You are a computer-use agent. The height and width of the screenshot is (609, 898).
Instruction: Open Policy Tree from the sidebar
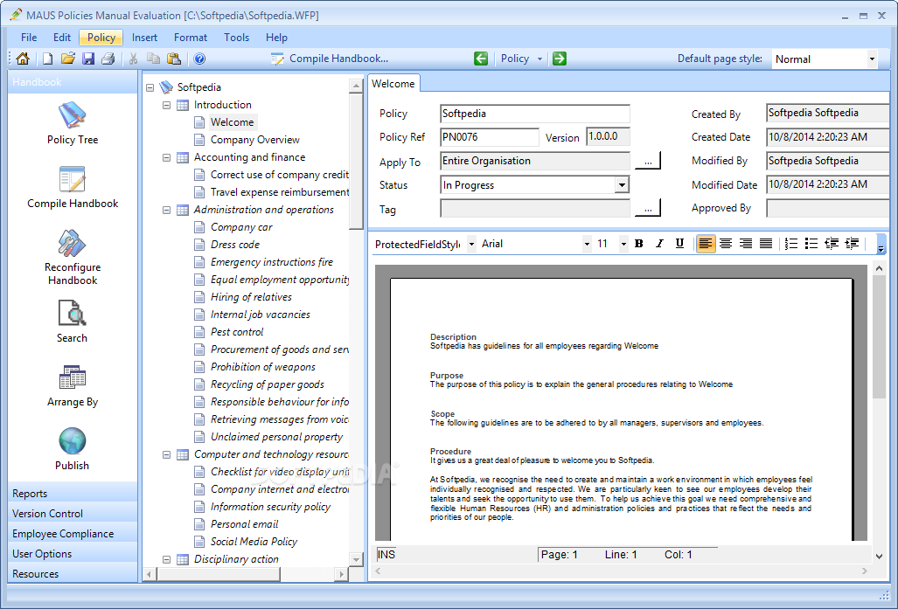tap(73, 123)
